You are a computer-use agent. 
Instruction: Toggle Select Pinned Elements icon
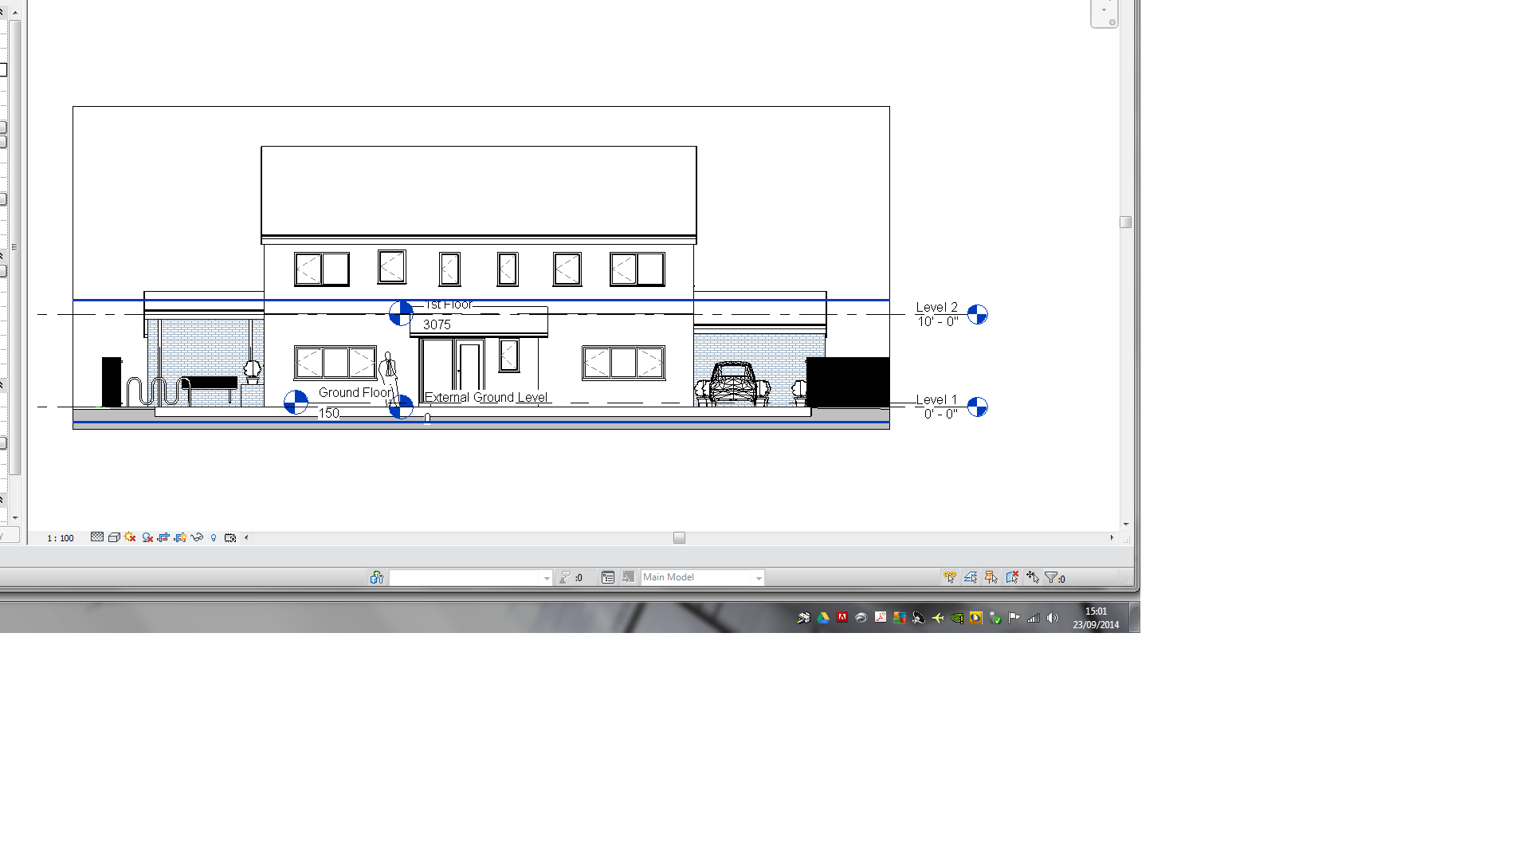coord(991,577)
